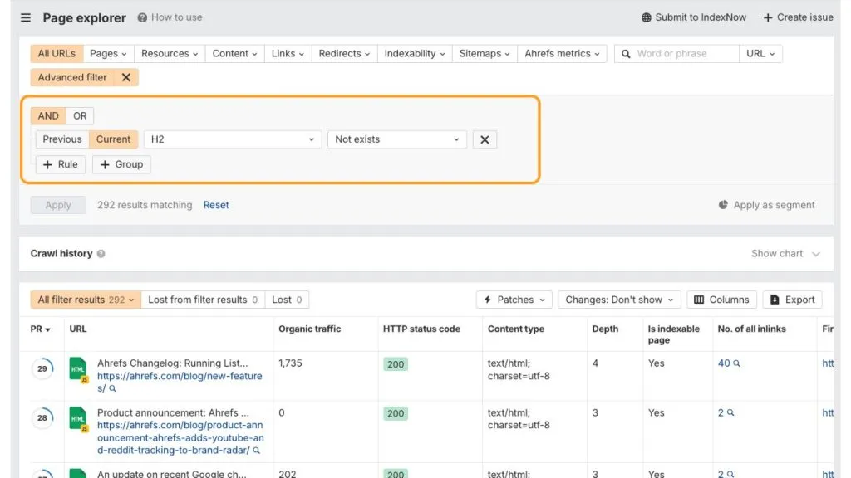Open the Links filter dropdown
This screenshot has width=851, height=478.
pos(288,54)
